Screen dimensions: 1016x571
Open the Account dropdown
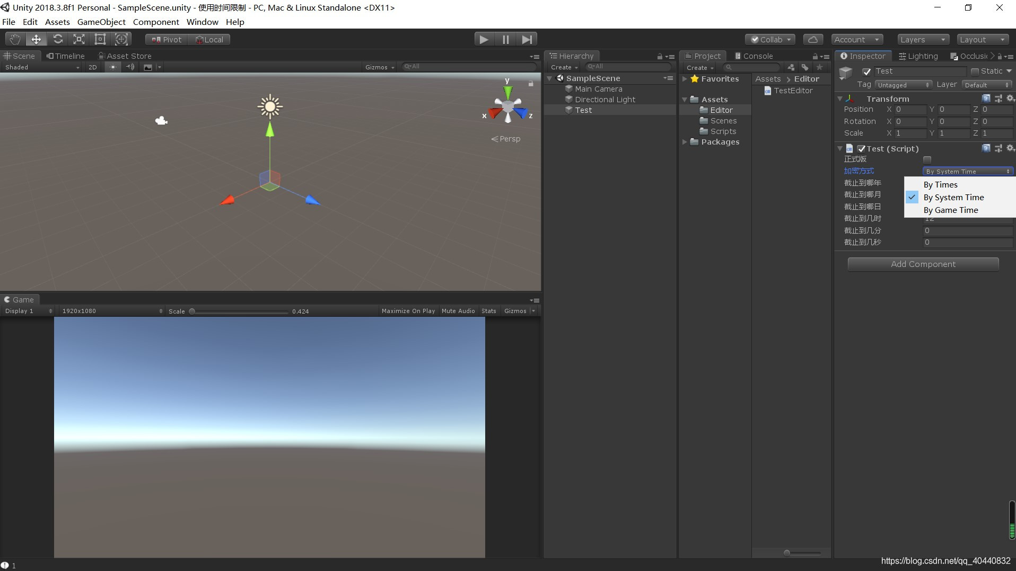(856, 40)
